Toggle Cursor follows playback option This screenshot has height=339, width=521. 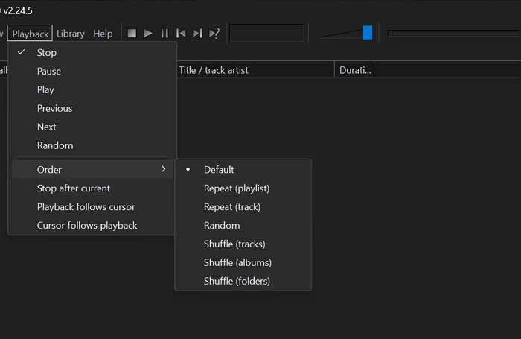coord(87,226)
